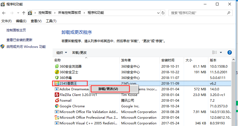The image size is (238, 126).
Task: Click the scrollbar up arrow
Action: coord(233,60)
